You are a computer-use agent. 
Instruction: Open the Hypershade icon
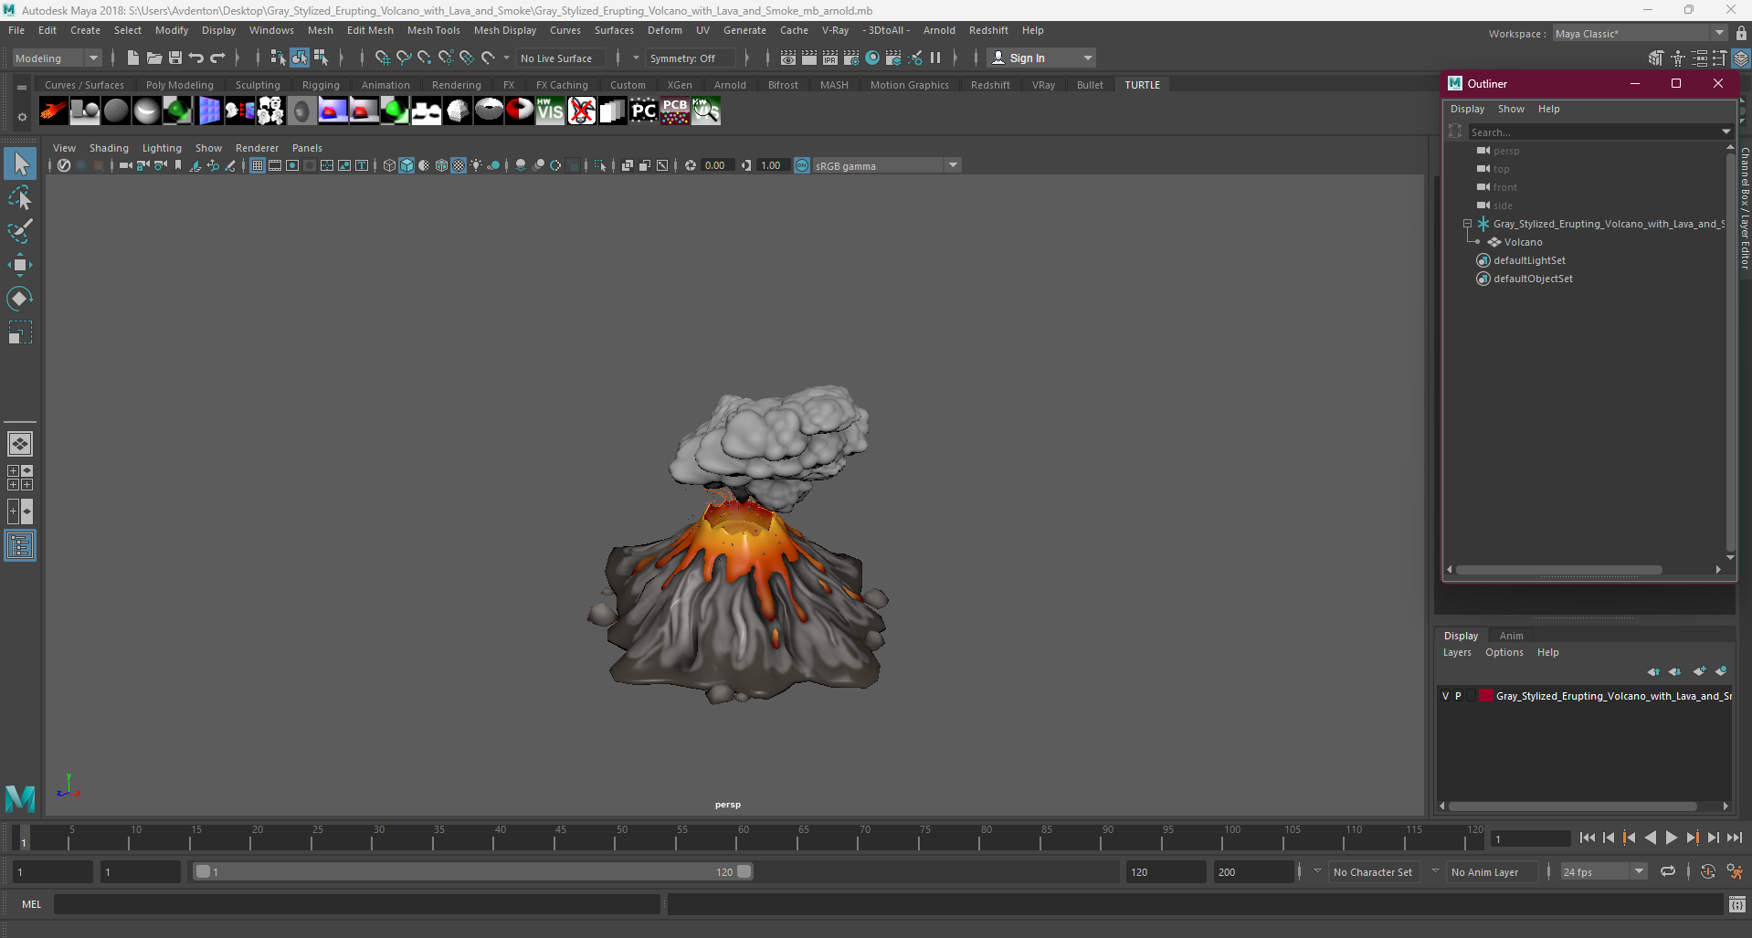[872, 58]
